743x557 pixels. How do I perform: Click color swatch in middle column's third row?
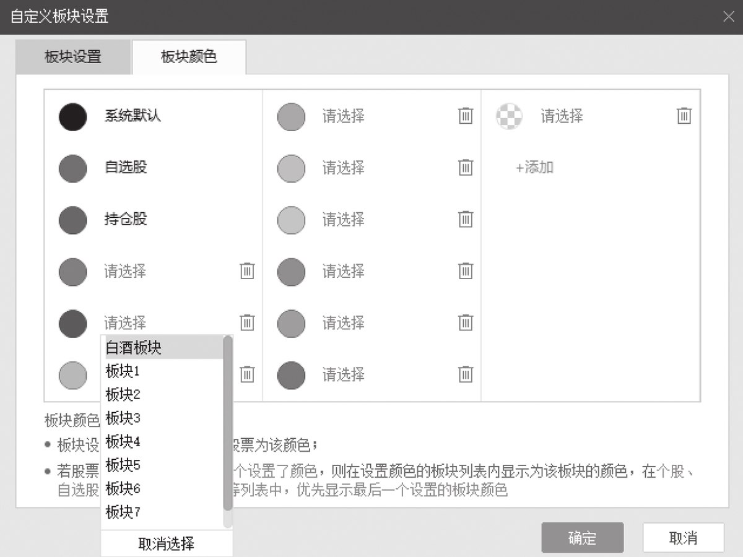click(x=292, y=220)
